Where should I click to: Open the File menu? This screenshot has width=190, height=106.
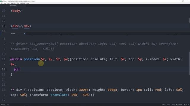click(1, 3)
